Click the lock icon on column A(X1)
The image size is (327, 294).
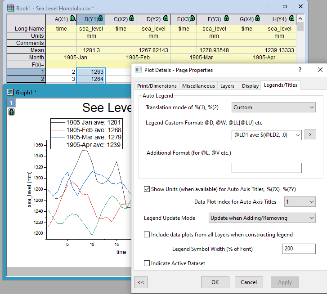coord(72,19)
